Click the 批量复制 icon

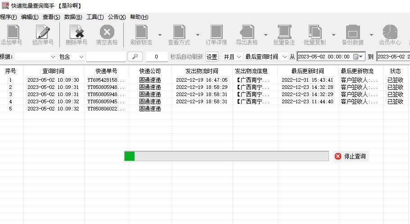[315, 32]
